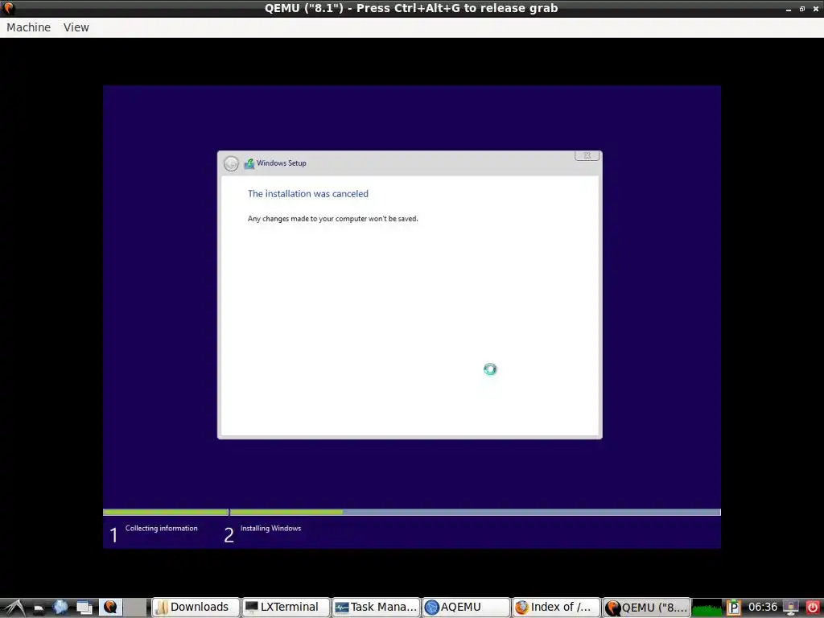The image size is (824, 618).
Task: Maximize the QEMU window
Action: point(802,9)
